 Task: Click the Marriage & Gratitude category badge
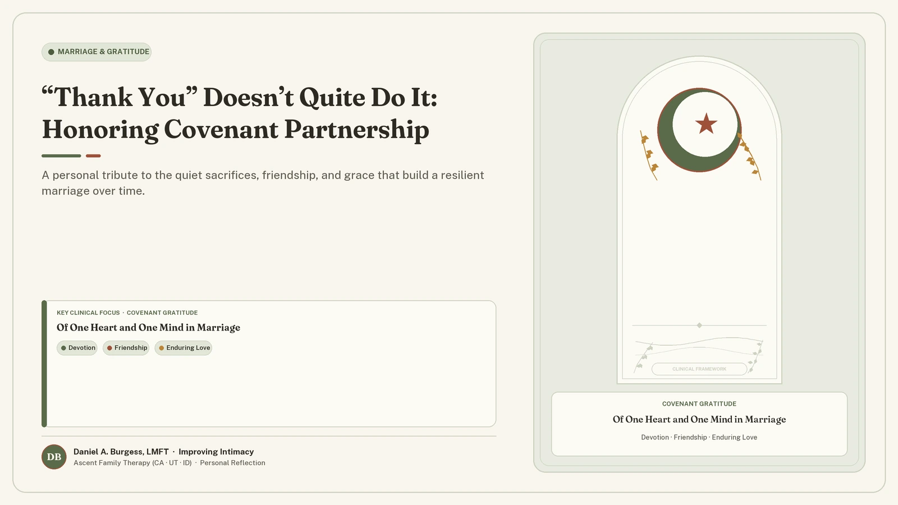click(97, 52)
